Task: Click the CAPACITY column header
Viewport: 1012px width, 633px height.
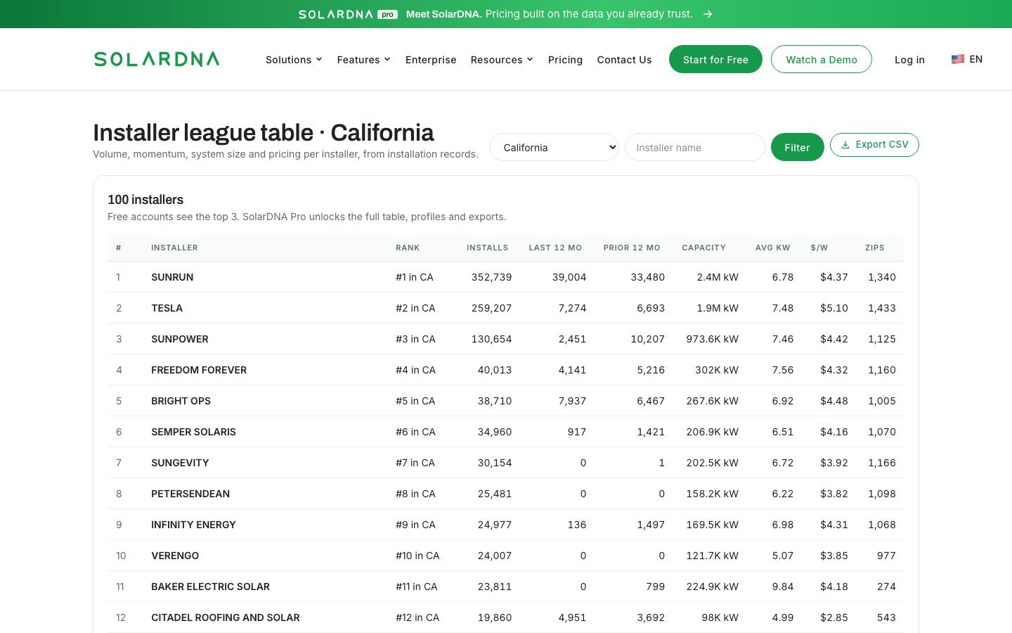Action: pos(703,248)
